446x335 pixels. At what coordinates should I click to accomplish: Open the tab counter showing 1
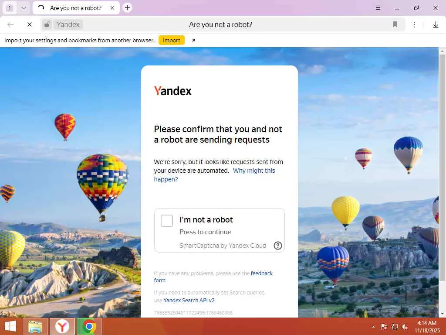tap(10, 8)
